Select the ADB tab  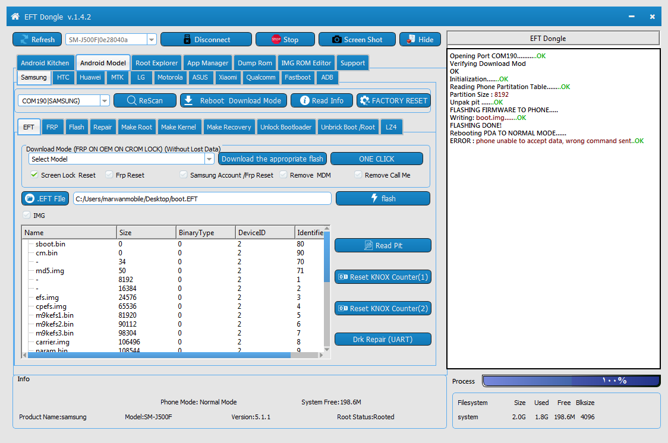[327, 77]
